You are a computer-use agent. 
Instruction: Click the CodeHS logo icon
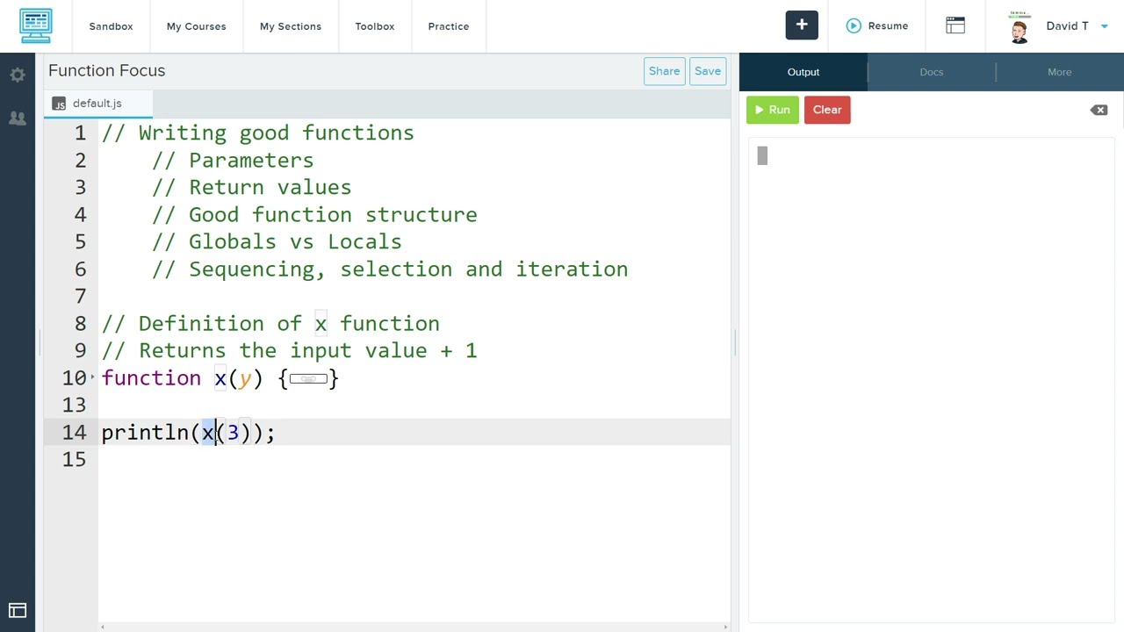[x=36, y=26]
